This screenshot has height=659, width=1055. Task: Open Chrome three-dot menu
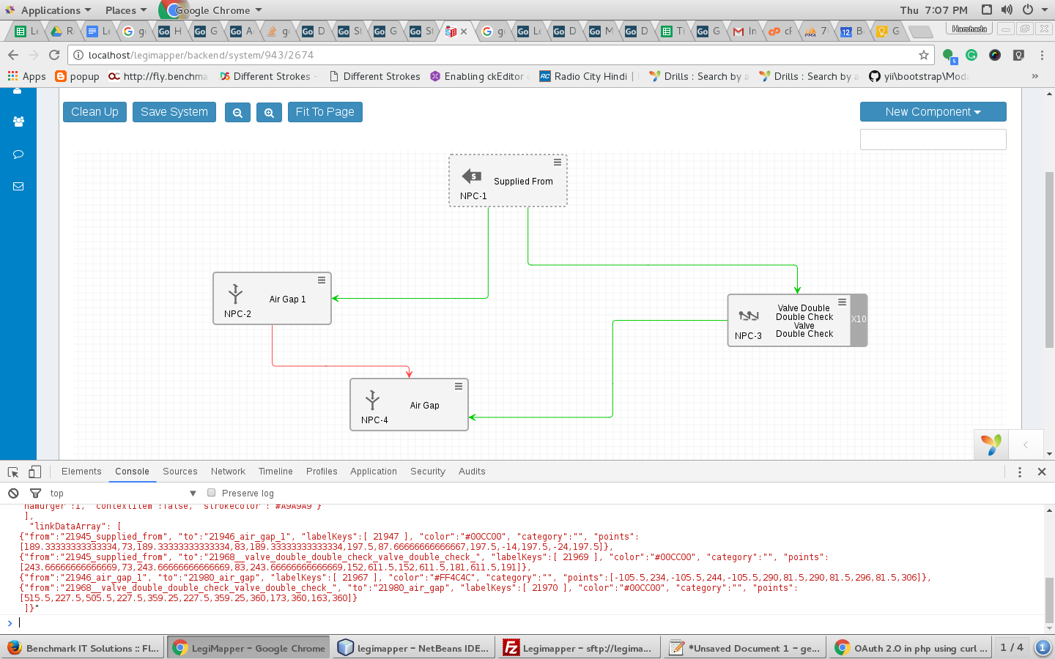[1042, 55]
